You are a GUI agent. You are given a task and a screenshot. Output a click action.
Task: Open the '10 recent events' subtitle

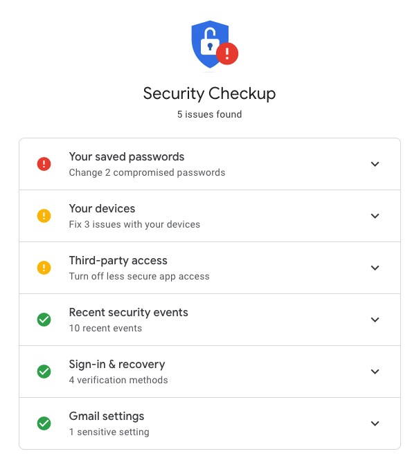105,328
